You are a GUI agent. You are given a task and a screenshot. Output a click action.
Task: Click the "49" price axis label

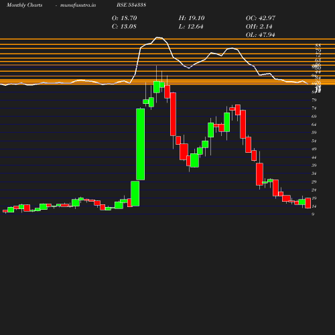pyautogui.click(x=314, y=149)
